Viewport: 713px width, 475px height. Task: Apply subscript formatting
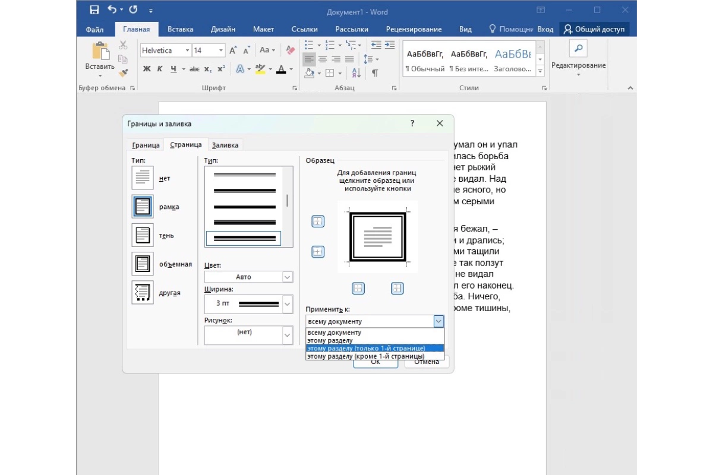tap(208, 69)
